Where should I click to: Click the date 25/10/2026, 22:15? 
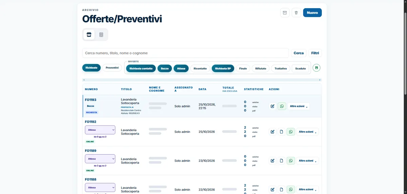coord(207,106)
